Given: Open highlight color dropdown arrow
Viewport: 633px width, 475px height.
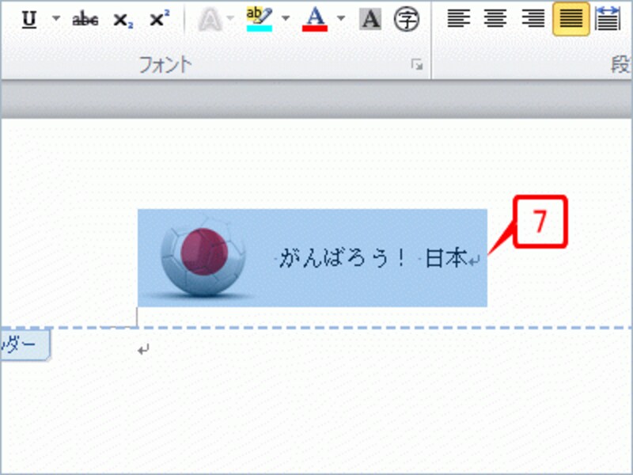Looking at the screenshot, I should (x=286, y=18).
